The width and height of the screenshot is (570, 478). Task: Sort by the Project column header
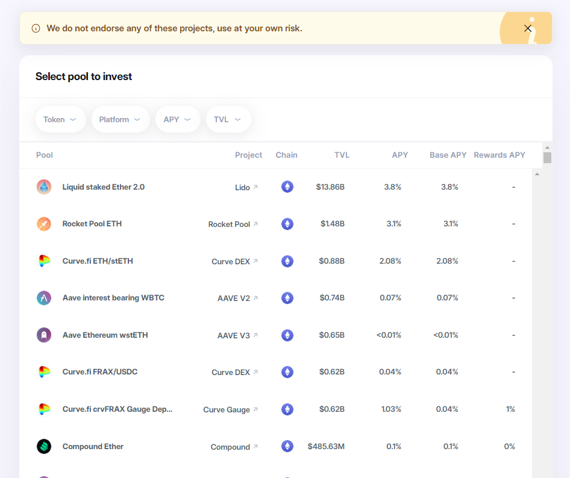pos(248,155)
